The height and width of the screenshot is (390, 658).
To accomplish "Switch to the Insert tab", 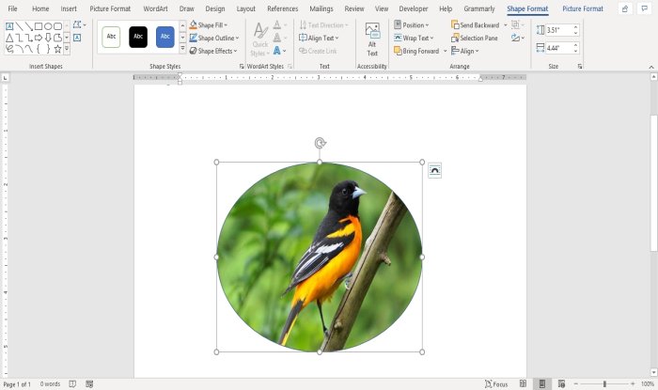I will pyautogui.click(x=69, y=8).
